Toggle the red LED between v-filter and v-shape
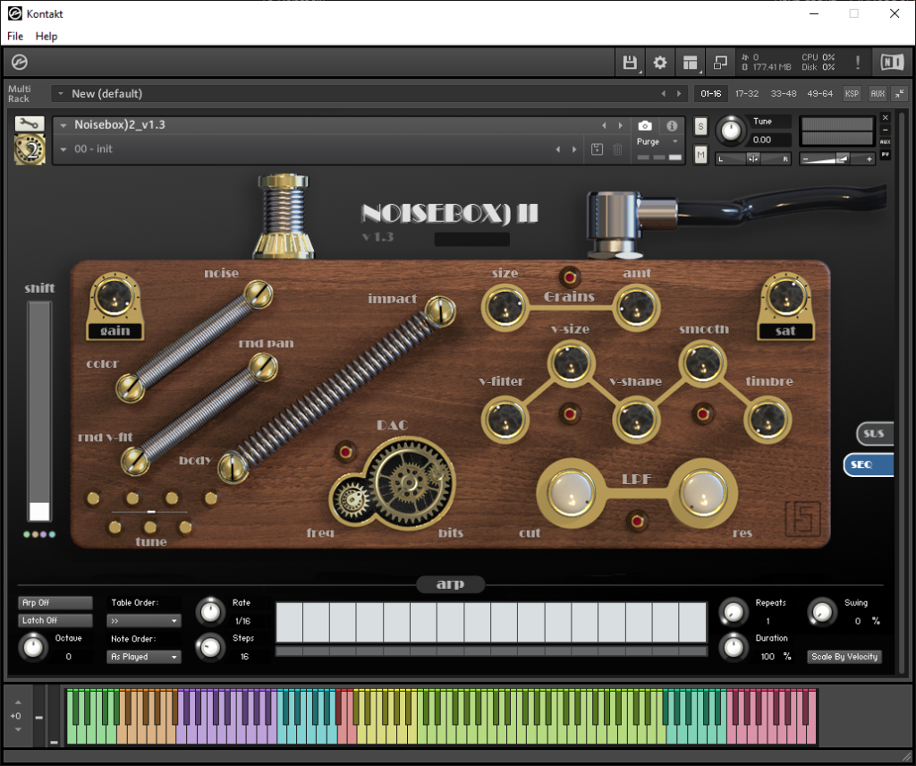This screenshot has width=916, height=766. click(x=570, y=413)
